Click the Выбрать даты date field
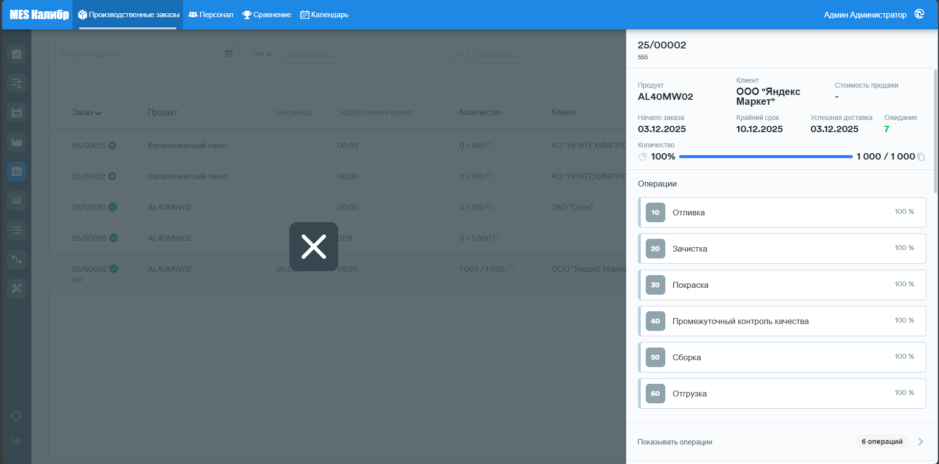Viewport: 939px width, 464px height. [147, 54]
